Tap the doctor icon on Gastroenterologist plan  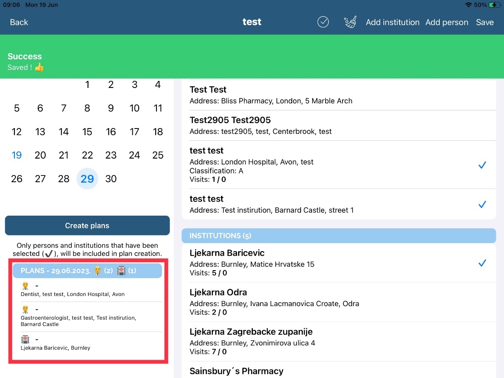point(25,310)
